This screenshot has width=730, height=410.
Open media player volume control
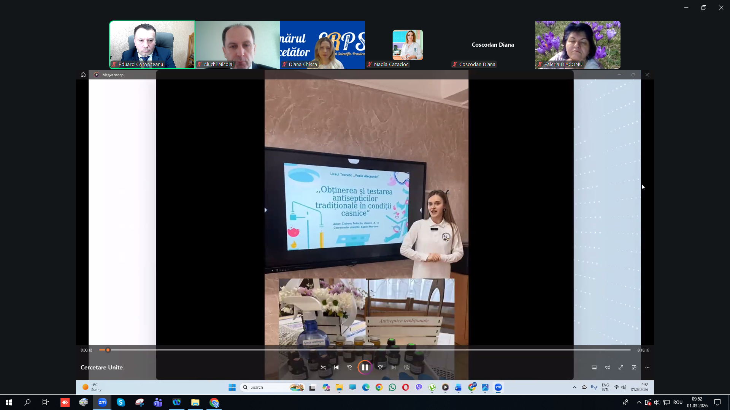[x=608, y=367]
